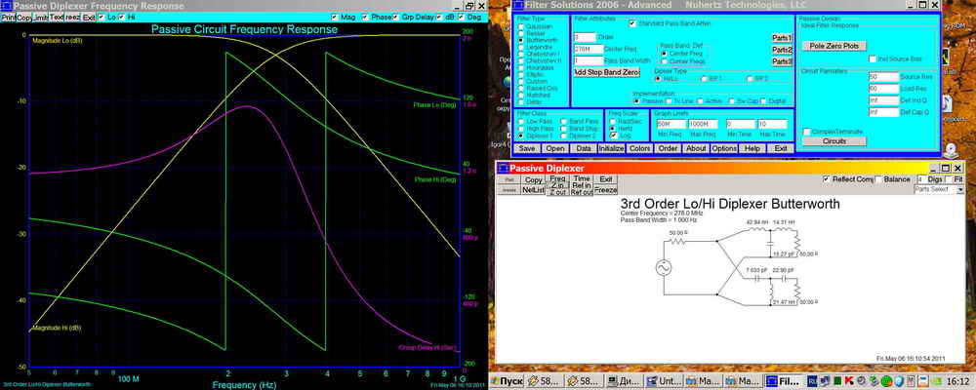This screenshot has width=976, height=390.
Task: Click the Help button
Action: coord(752,148)
